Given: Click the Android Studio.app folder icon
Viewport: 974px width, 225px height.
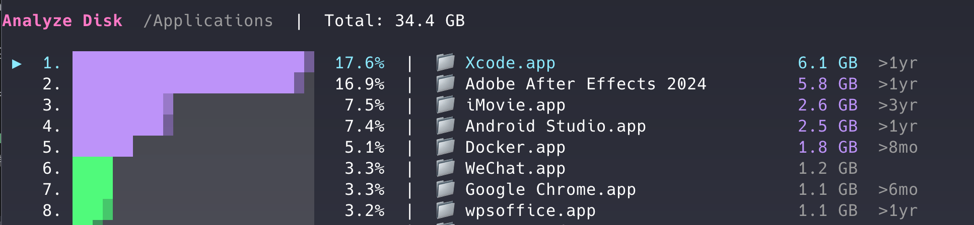Looking at the screenshot, I should pyautogui.click(x=445, y=126).
